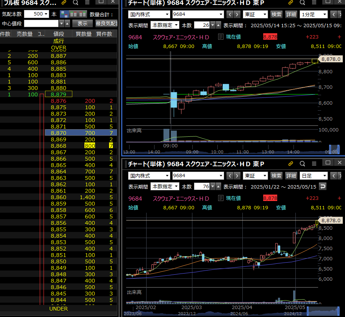Select the rightmost board layout toggle

click(x=83, y=14)
